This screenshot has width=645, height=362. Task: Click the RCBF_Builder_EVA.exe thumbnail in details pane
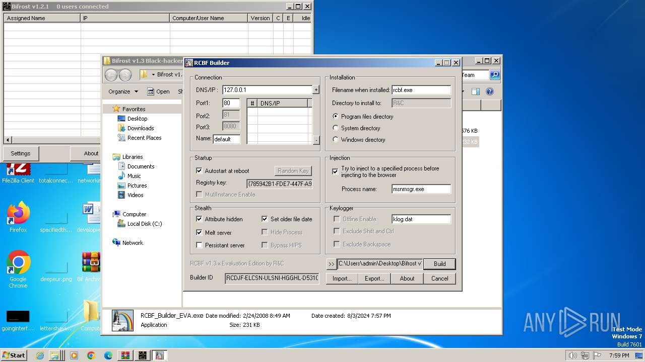pyautogui.click(x=122, y=320)
